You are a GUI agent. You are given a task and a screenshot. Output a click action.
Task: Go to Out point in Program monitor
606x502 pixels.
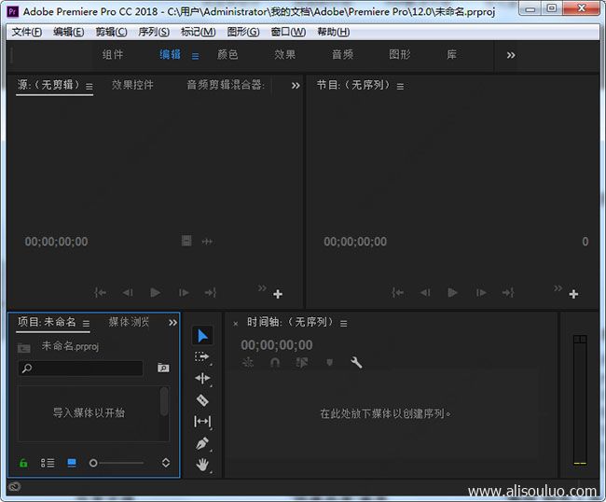(x=508, y=293)
